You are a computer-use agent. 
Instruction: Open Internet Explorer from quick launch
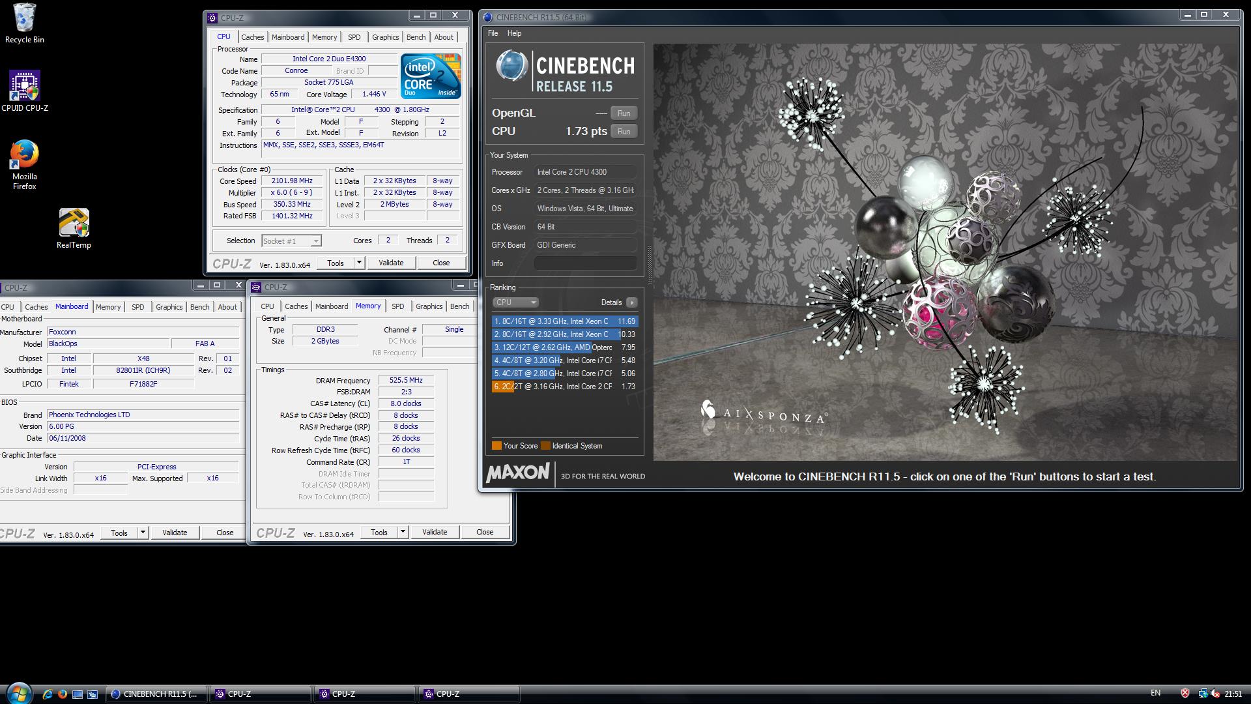(48, 694)
